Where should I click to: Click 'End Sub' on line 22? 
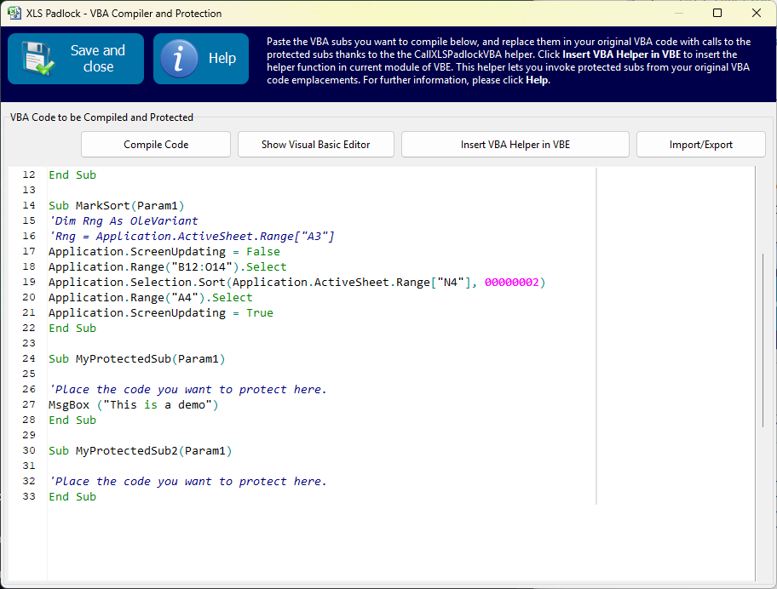coord(72,329)
